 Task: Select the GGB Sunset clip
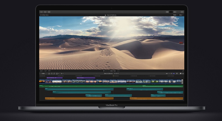pyautogui.click(x=42, y=82)
